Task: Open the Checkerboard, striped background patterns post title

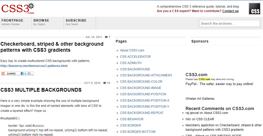Action: (52, 47)
